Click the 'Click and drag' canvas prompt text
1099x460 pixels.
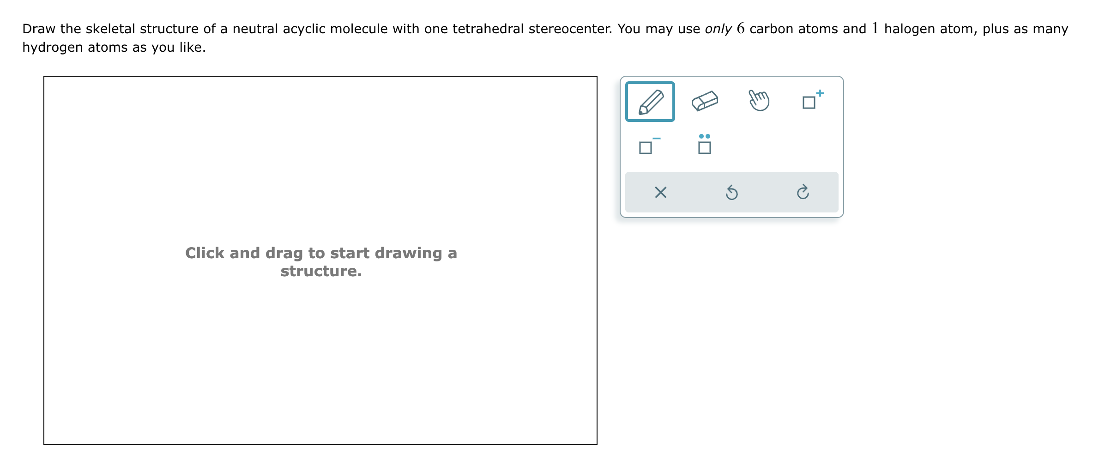pyautogui.click(x=321, y=262)
